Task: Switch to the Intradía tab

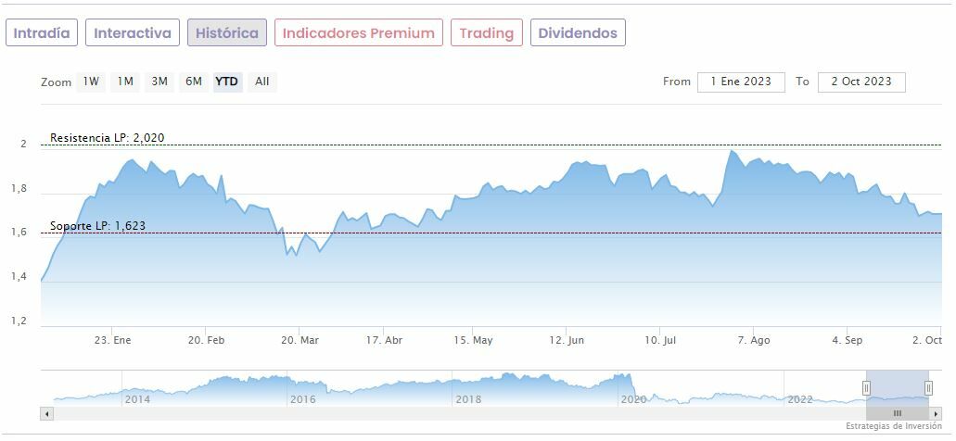Action: pos(42,33)
